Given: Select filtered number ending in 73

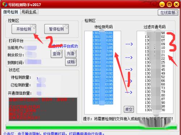Looking at the screenshot, I should click(x=155, y=88).
